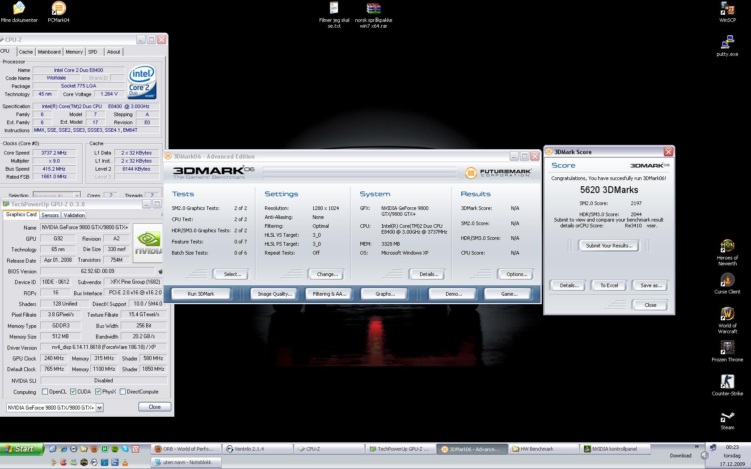Toggle the PhysX checkbox in GPU-Z
This screenshot has height=469, width=751.
coord(98,392)
